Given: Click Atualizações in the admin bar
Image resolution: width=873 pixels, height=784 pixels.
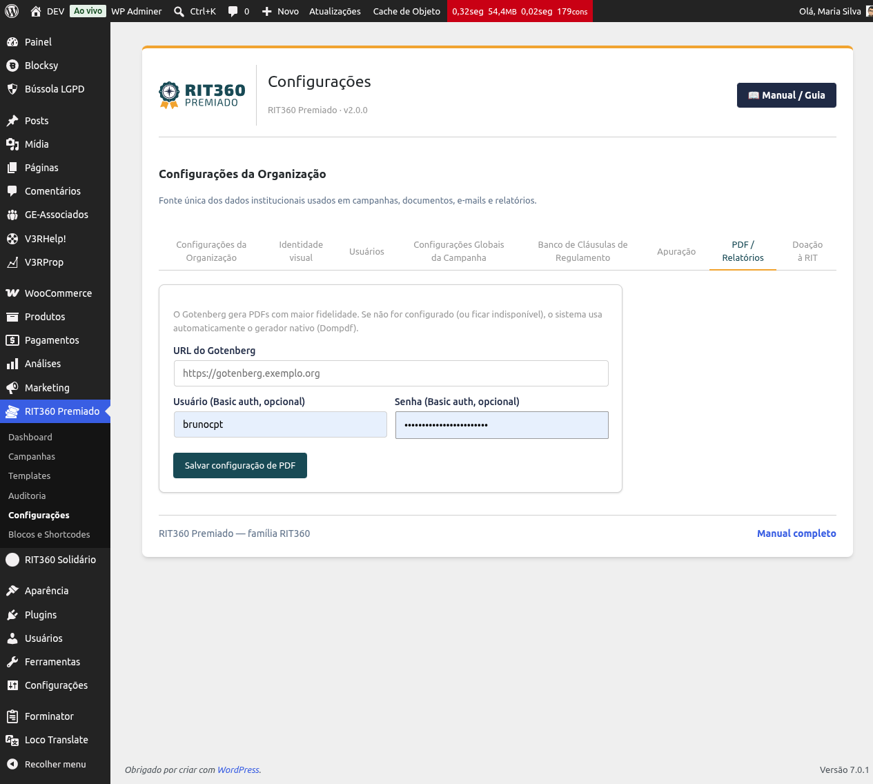Looking at the screenshot, I should (335, 11).
